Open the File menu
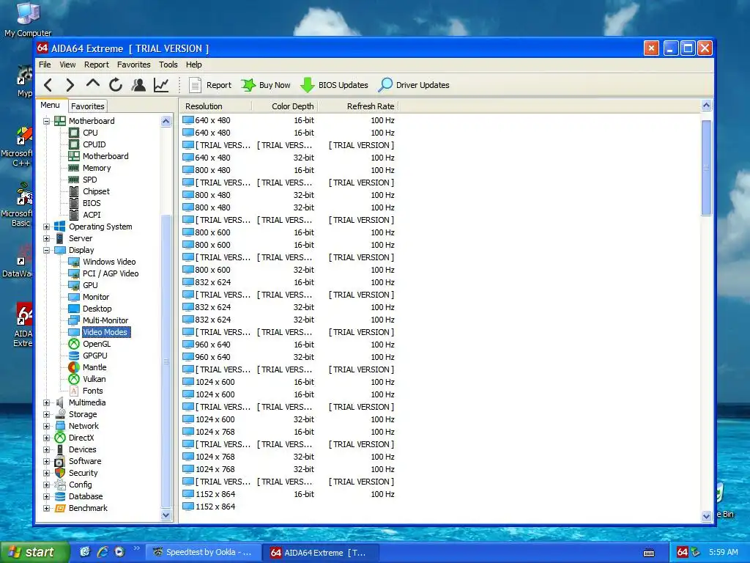 pos(45,65)
